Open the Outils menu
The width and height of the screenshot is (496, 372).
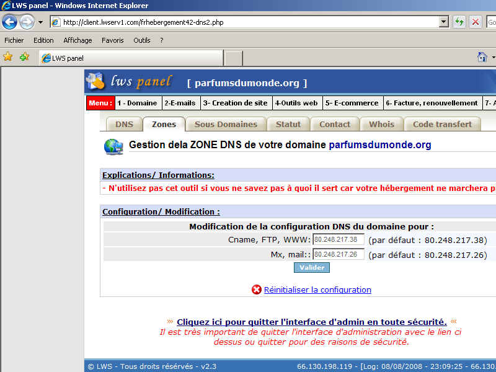142,40
